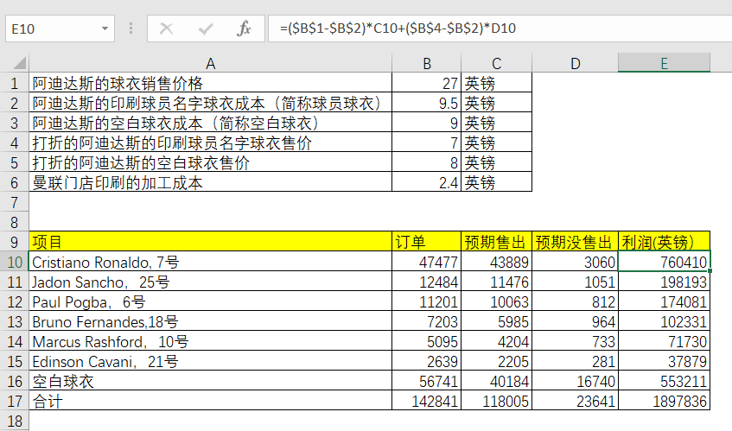The width and height of the screenshot is (732, 431).
Task: Select the yellow 利润(英镑) header cell
Action: (664, 241)
